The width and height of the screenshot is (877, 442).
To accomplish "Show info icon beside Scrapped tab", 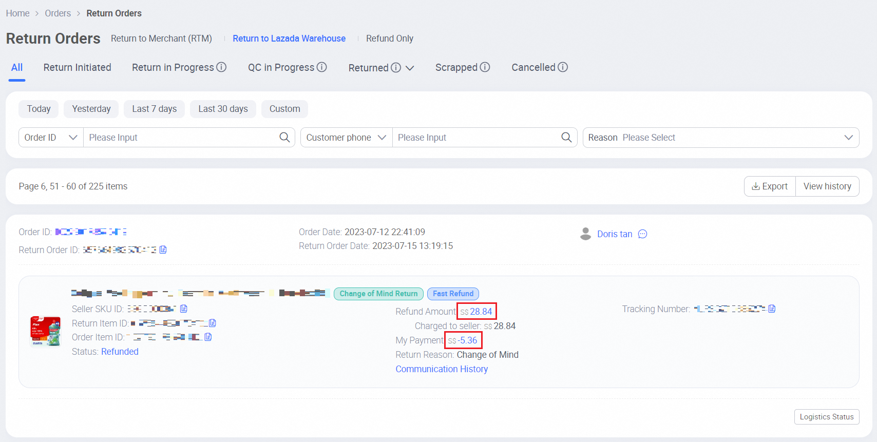I will (x=485, y=67).
